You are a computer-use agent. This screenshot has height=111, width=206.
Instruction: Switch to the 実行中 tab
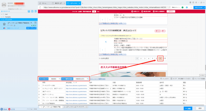(58, 3)
